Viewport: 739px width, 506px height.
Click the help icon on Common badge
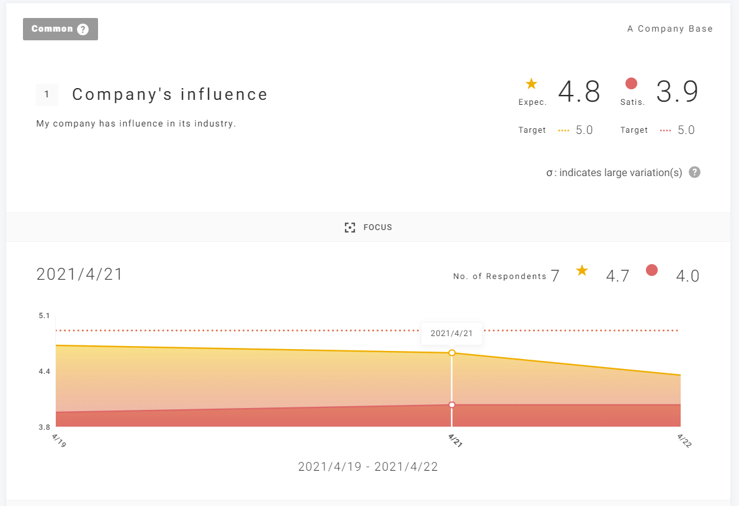point(83,29)
